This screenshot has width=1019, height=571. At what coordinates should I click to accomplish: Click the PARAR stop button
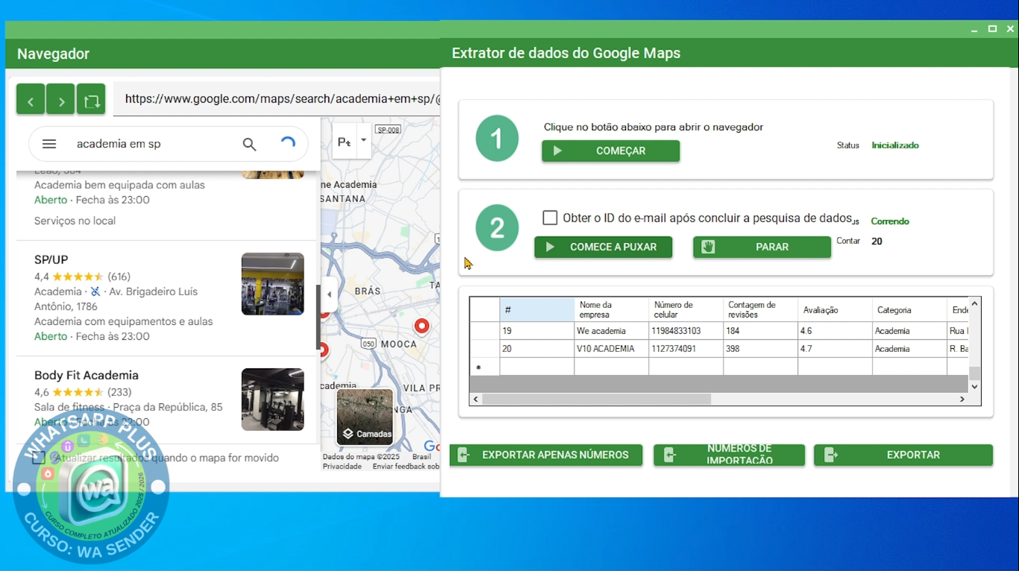pyautogui.click(x=762, y=247)
